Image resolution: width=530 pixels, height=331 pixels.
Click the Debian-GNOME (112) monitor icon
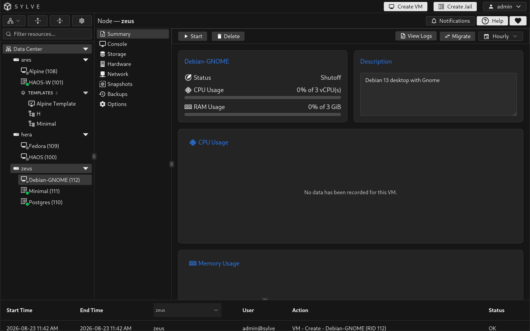[x=24, y=180]
